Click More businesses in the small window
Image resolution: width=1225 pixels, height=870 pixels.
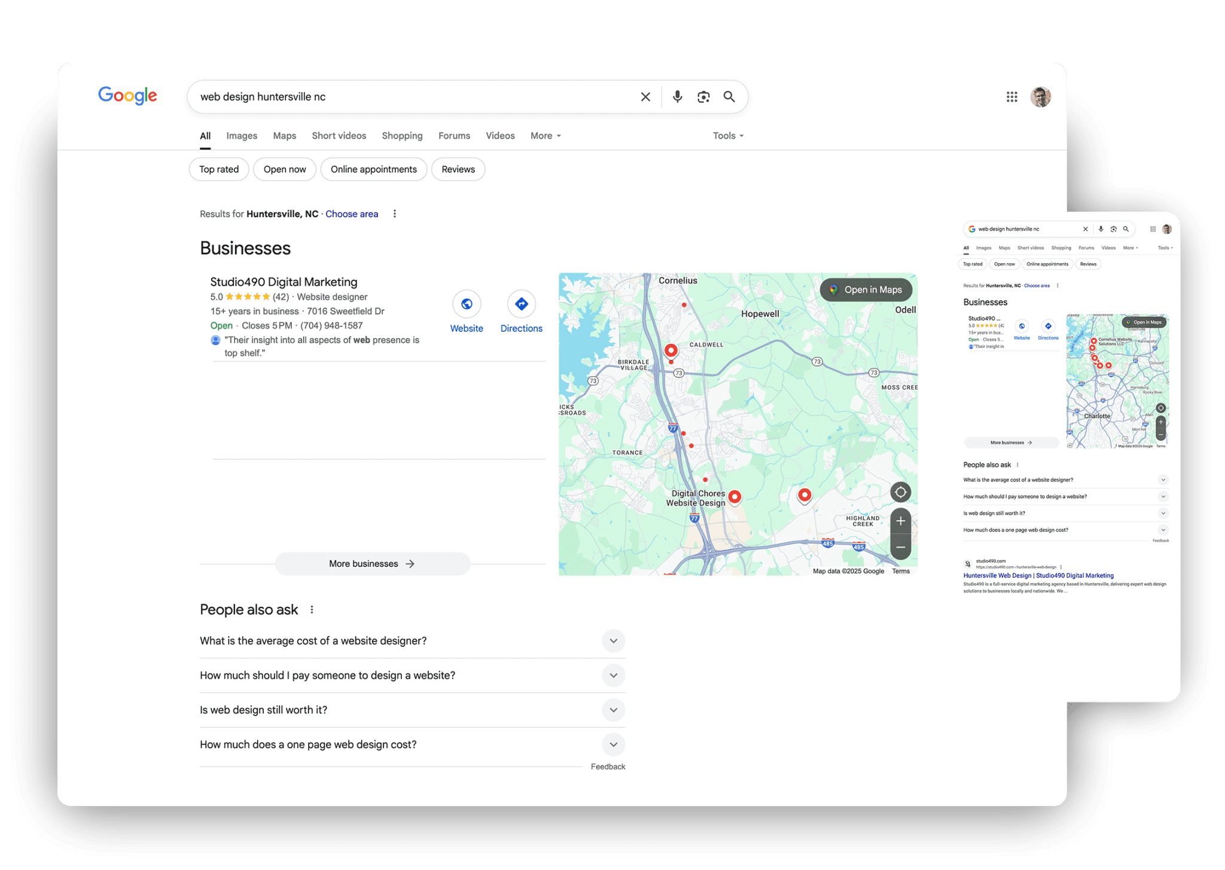1011,443
